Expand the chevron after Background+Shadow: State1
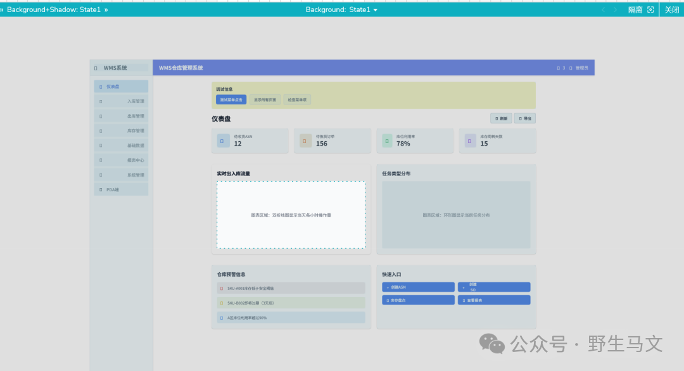The width and height of the screenshot is (684, 371). tap(106, 10)
